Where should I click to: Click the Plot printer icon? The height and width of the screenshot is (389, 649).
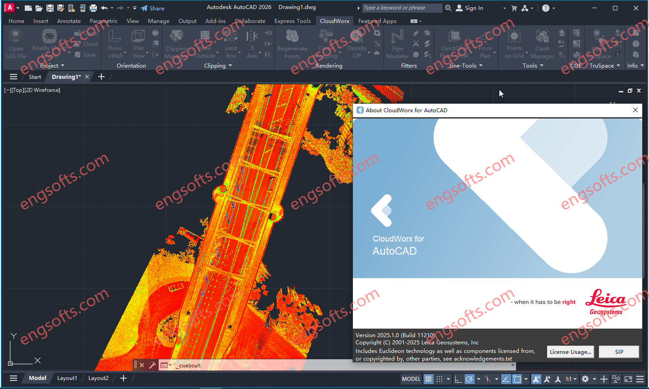click(93, 8)
